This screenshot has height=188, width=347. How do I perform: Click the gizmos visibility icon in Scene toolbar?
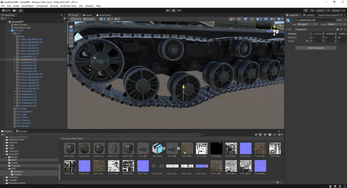coord(278,19)
